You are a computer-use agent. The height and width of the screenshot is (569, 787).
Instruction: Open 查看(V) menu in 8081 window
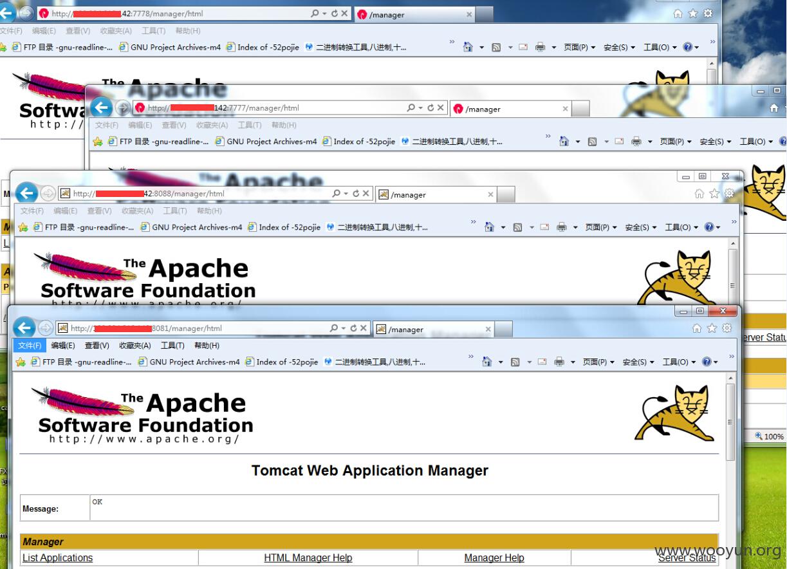pyautogui.click(x=97, y=346)
